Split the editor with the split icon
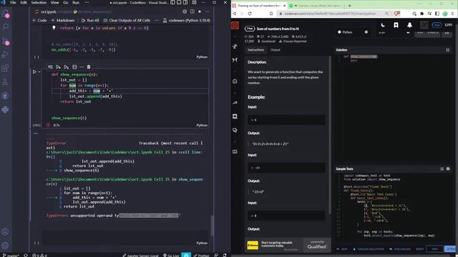The image size is (458, 257). pyautogui.click(x=193, y=11)
